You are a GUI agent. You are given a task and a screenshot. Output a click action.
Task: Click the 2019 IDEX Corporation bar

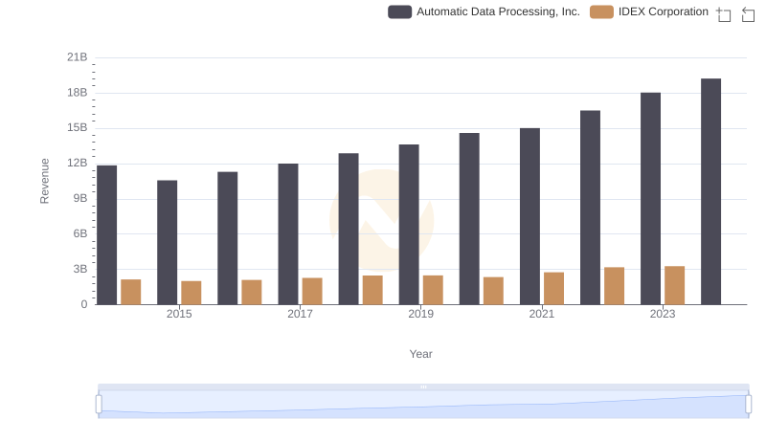tap(433, 290)
